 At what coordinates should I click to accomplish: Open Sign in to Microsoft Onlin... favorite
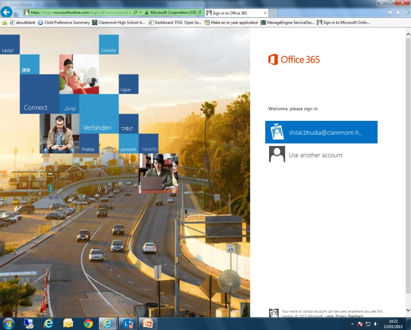[x=343, y=23]
